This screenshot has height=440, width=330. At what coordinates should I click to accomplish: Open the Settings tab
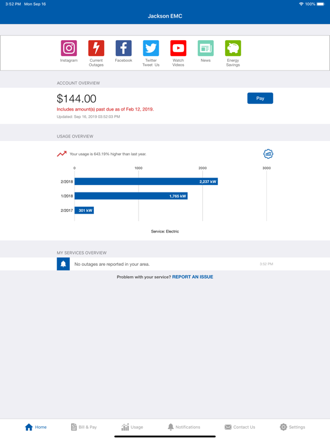click(292, 427)
